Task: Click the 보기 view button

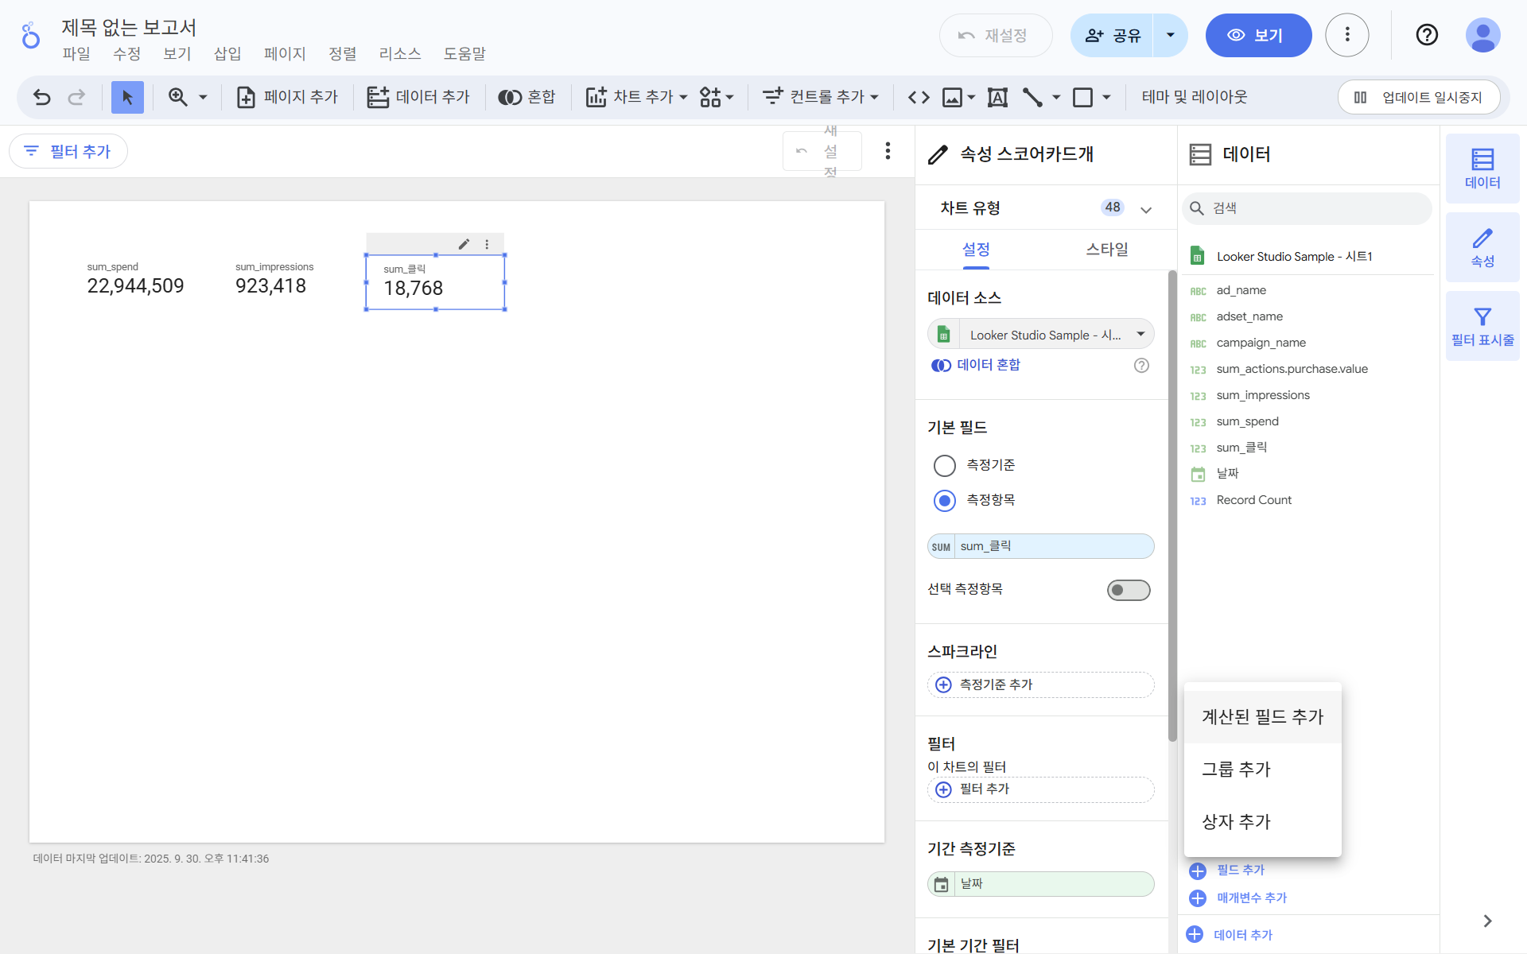Action: (1257, 35)
